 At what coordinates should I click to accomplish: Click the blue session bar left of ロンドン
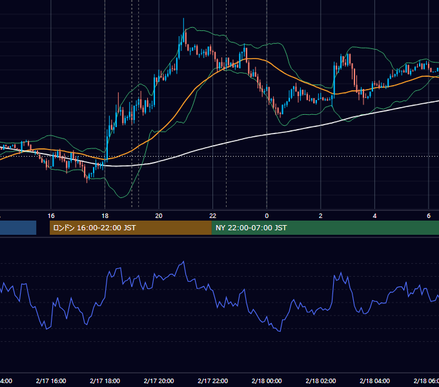[18, 228]
